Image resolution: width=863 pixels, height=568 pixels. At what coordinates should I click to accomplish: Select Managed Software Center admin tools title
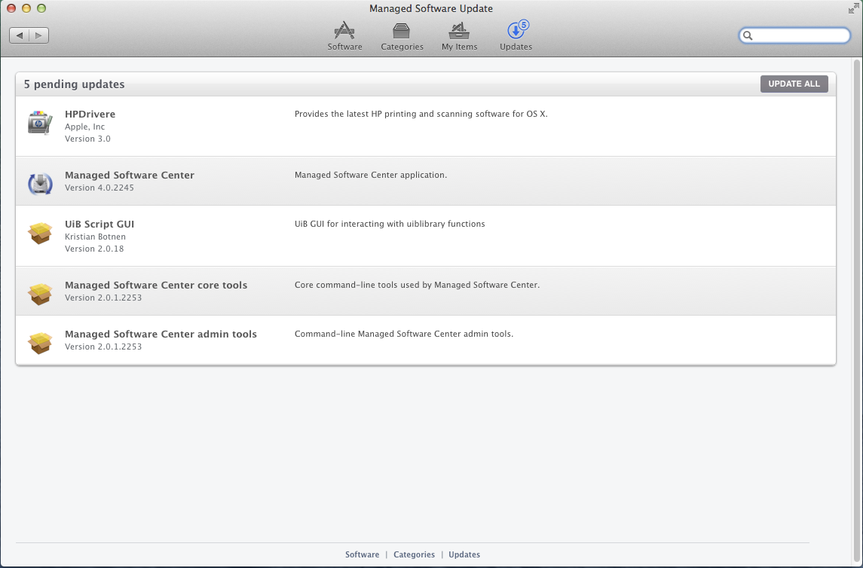[x=161, y=334]
